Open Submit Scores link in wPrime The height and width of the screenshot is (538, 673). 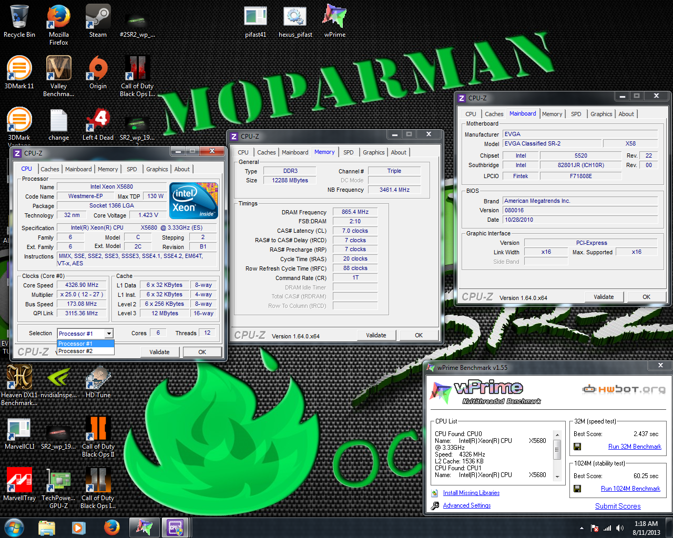click(x=618, y=506)
